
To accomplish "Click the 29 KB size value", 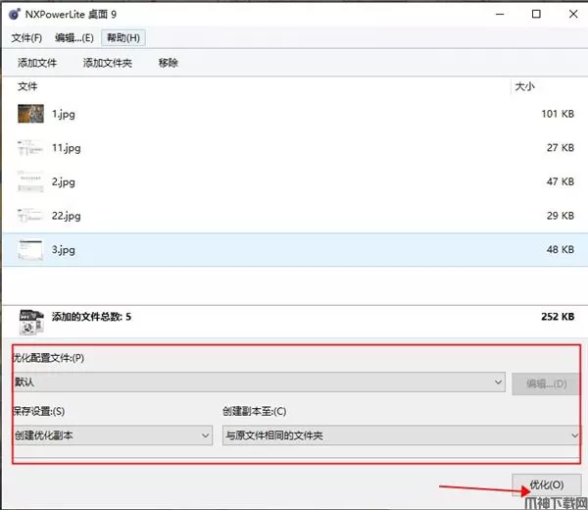I will click(561, 216).
